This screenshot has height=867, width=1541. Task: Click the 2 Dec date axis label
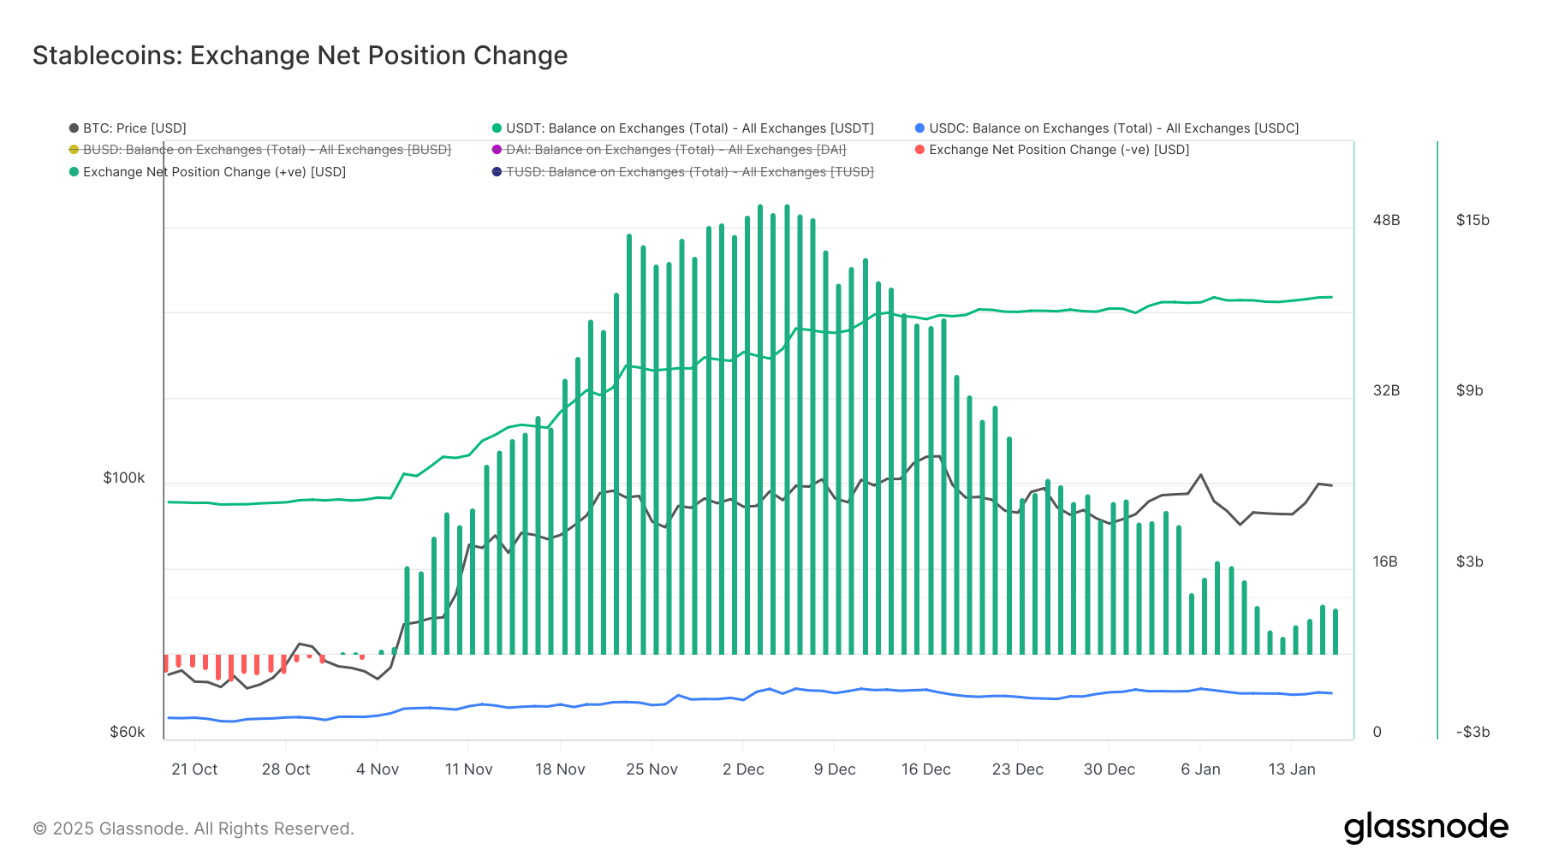pos(743,769)
